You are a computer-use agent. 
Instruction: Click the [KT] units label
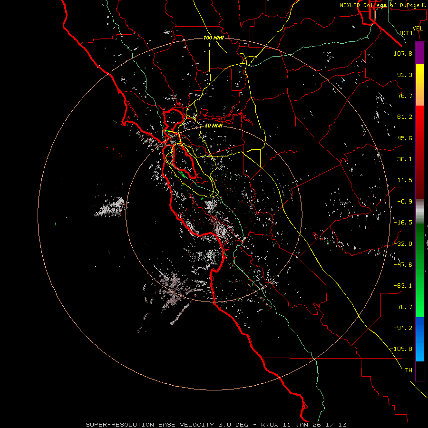406,33
